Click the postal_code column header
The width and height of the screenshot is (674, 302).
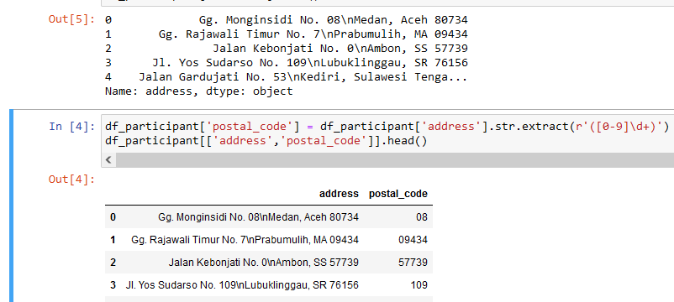tap(398, 194)
